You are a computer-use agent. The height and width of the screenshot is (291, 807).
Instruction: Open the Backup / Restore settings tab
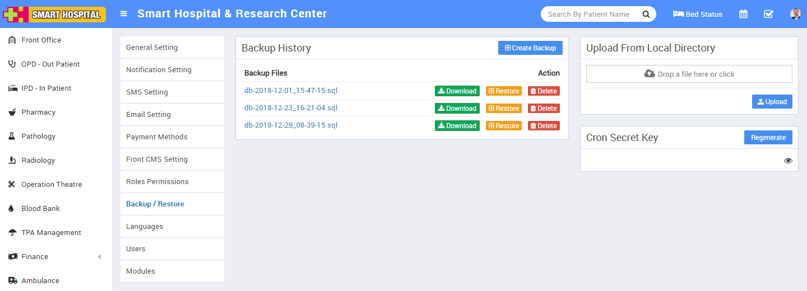(155, 204)
